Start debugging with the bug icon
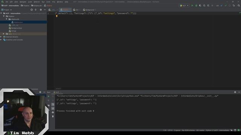Screen dimensions: 241x135 [196, 6]
